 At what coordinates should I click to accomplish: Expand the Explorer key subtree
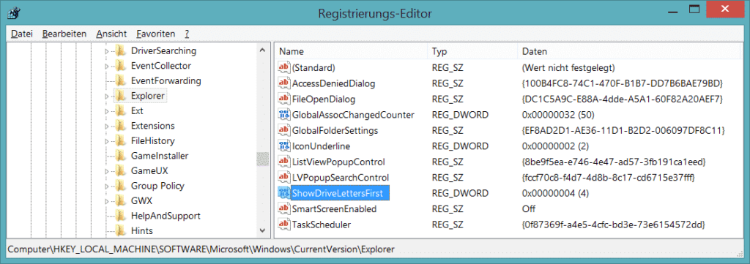107,96
